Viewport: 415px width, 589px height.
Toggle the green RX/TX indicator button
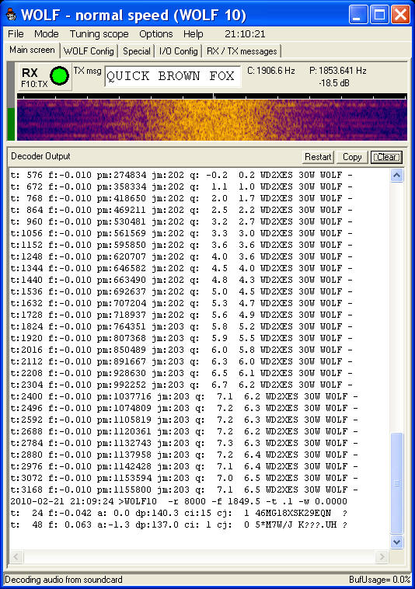59,76
